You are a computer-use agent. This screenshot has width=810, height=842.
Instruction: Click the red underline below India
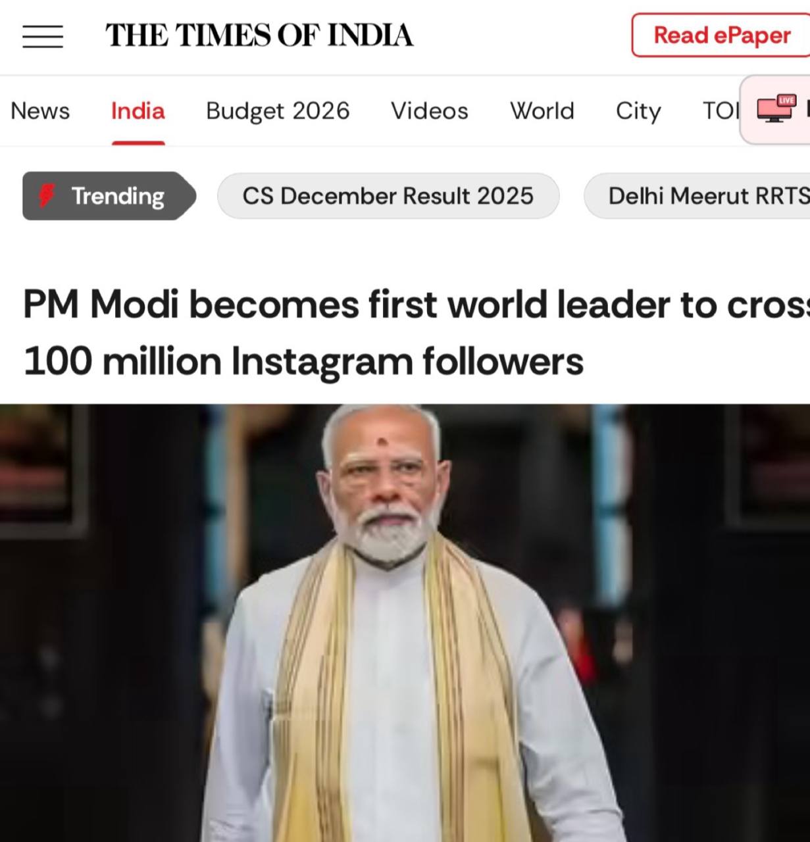(138, 142)
